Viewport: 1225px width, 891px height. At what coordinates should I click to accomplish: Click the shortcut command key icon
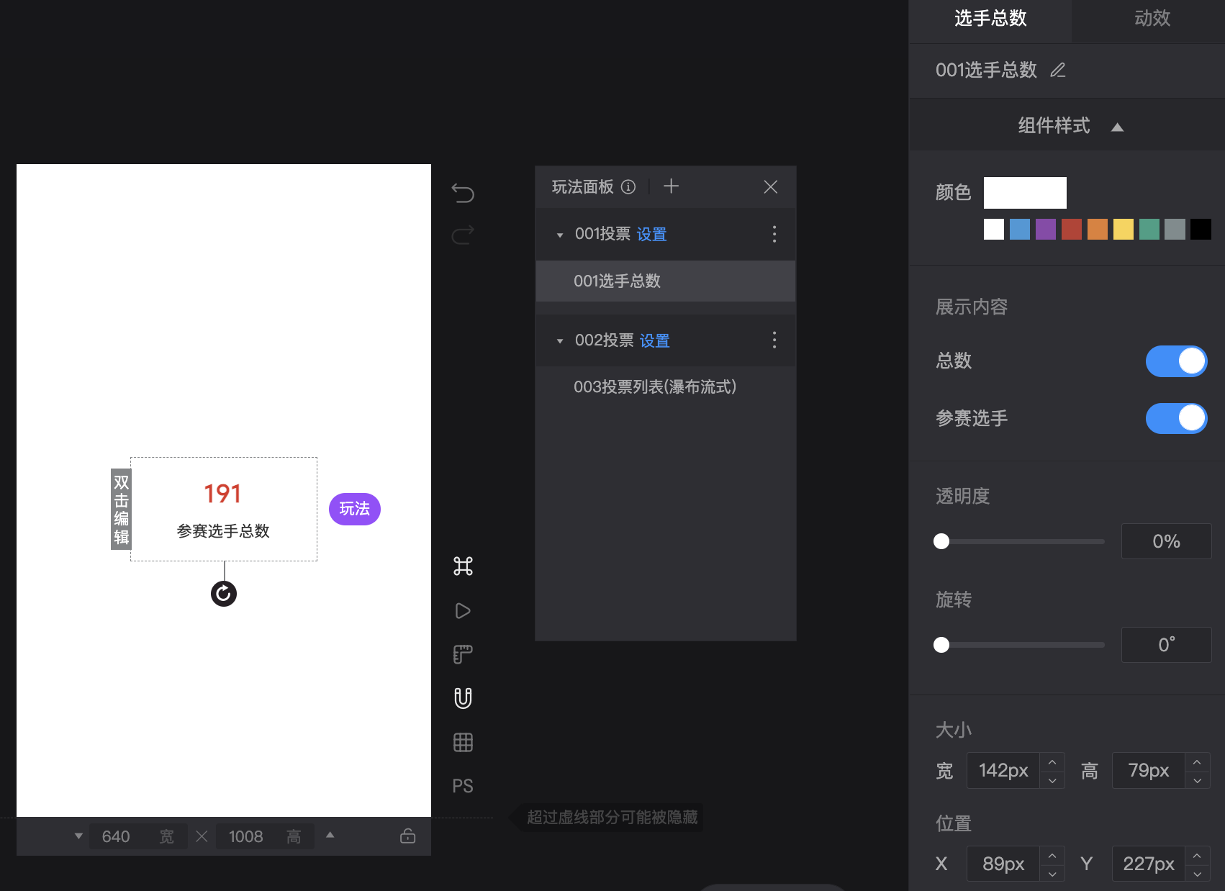[x=463, y=566]
